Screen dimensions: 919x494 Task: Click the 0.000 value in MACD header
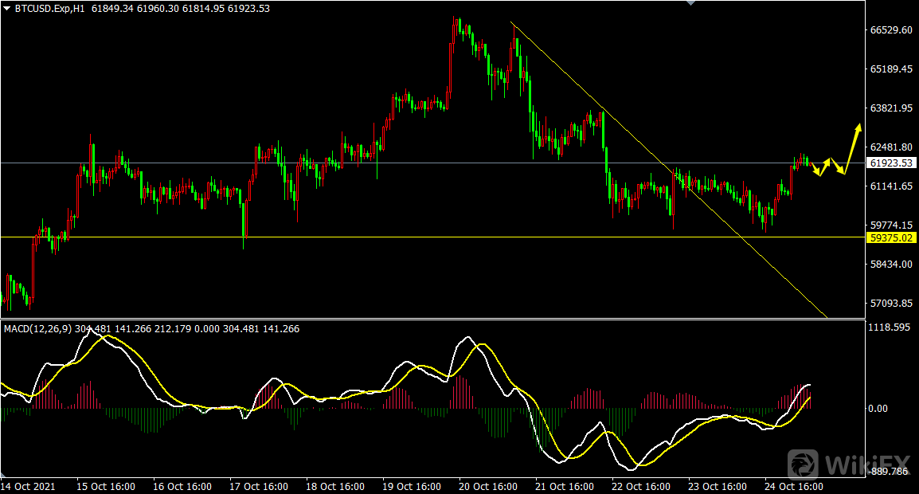coord(209,329)
